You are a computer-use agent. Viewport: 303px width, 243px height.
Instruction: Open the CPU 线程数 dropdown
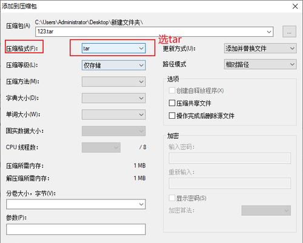[x=101, y=147]
